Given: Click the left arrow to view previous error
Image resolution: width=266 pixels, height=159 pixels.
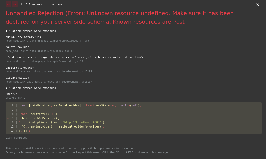Looking at the screenshot, I should click(x=8, y=4).
